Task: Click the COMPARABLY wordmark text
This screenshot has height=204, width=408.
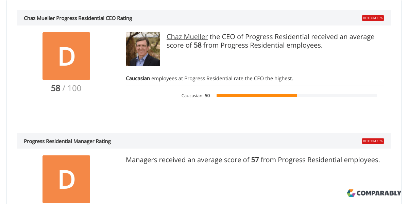Action: click(x=379, y=193)
